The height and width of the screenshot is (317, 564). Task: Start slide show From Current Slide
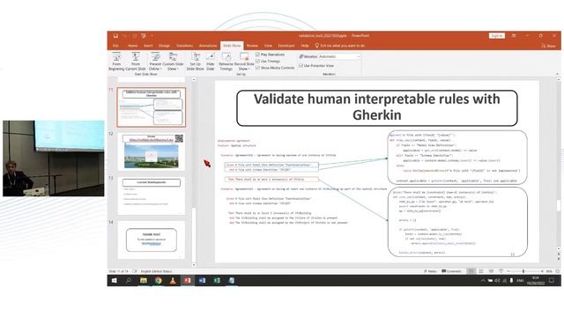[x=136, y=61]
